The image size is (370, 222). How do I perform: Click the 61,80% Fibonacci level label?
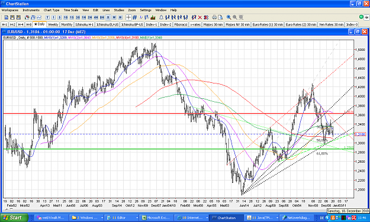[x=322, y=153]
